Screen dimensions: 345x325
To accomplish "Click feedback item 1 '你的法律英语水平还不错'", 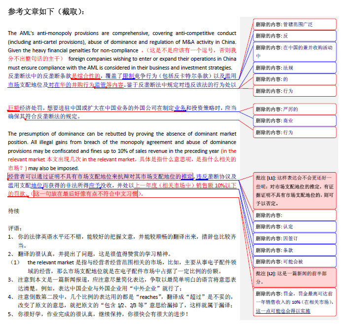I will pos(122,241).
